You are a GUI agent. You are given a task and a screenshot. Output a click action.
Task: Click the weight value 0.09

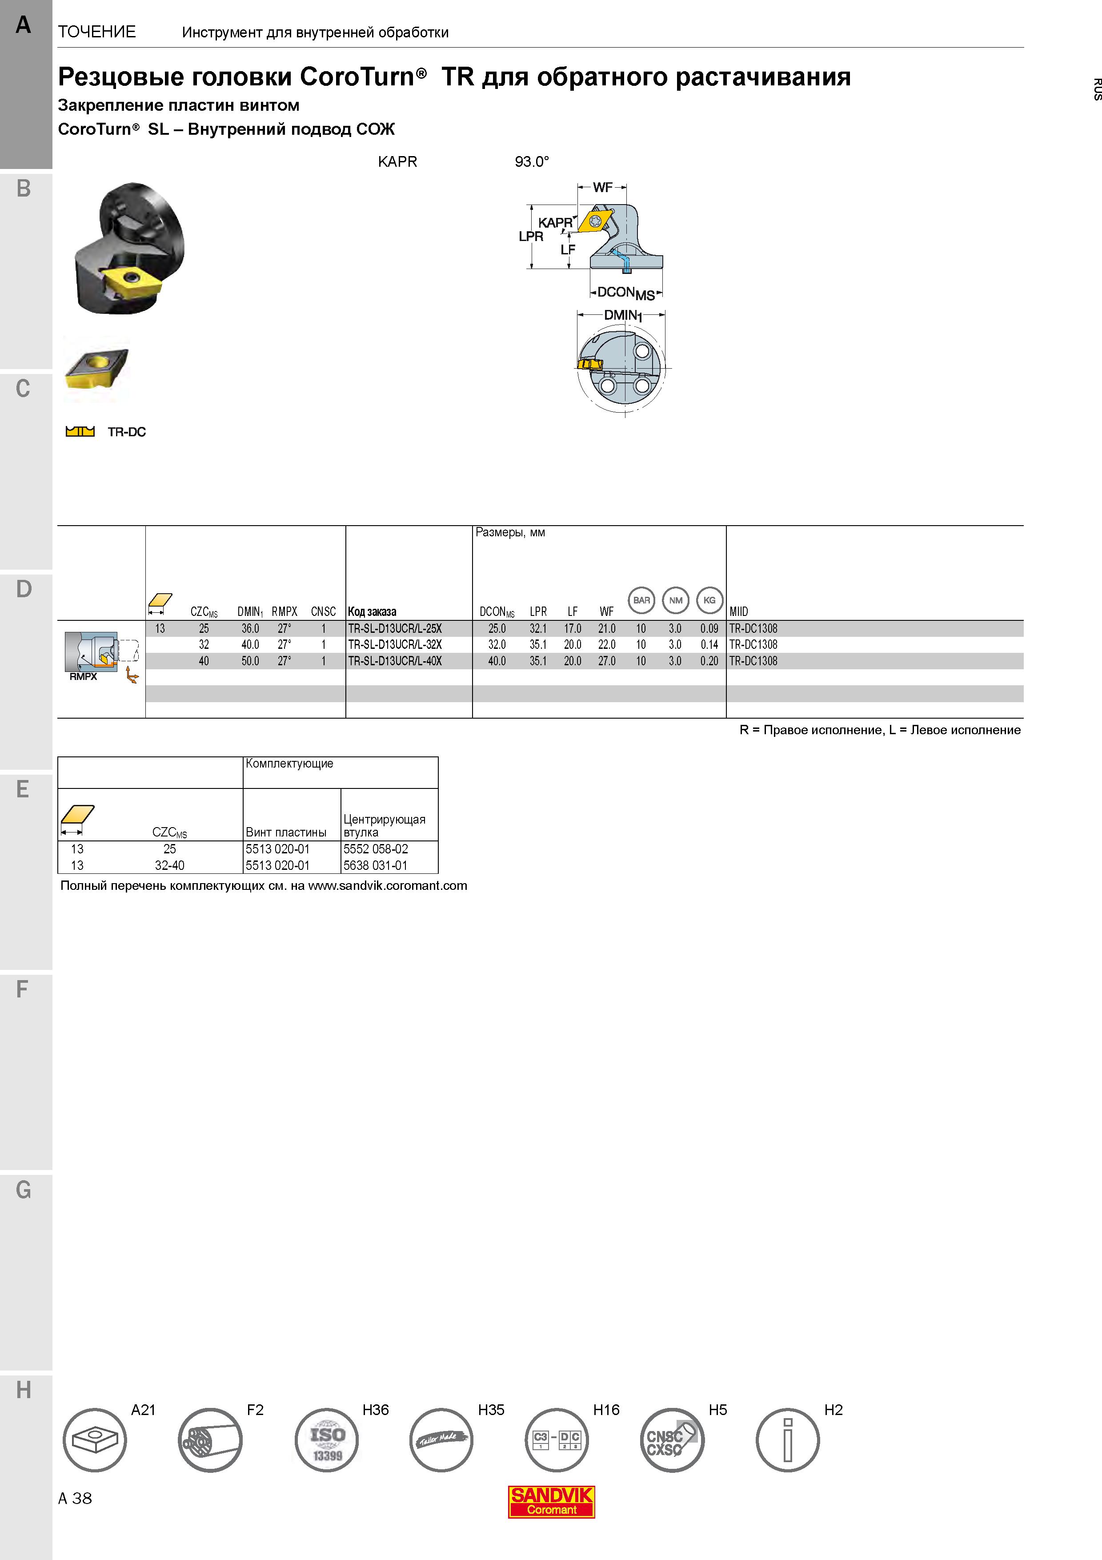(x=709, y=628)
